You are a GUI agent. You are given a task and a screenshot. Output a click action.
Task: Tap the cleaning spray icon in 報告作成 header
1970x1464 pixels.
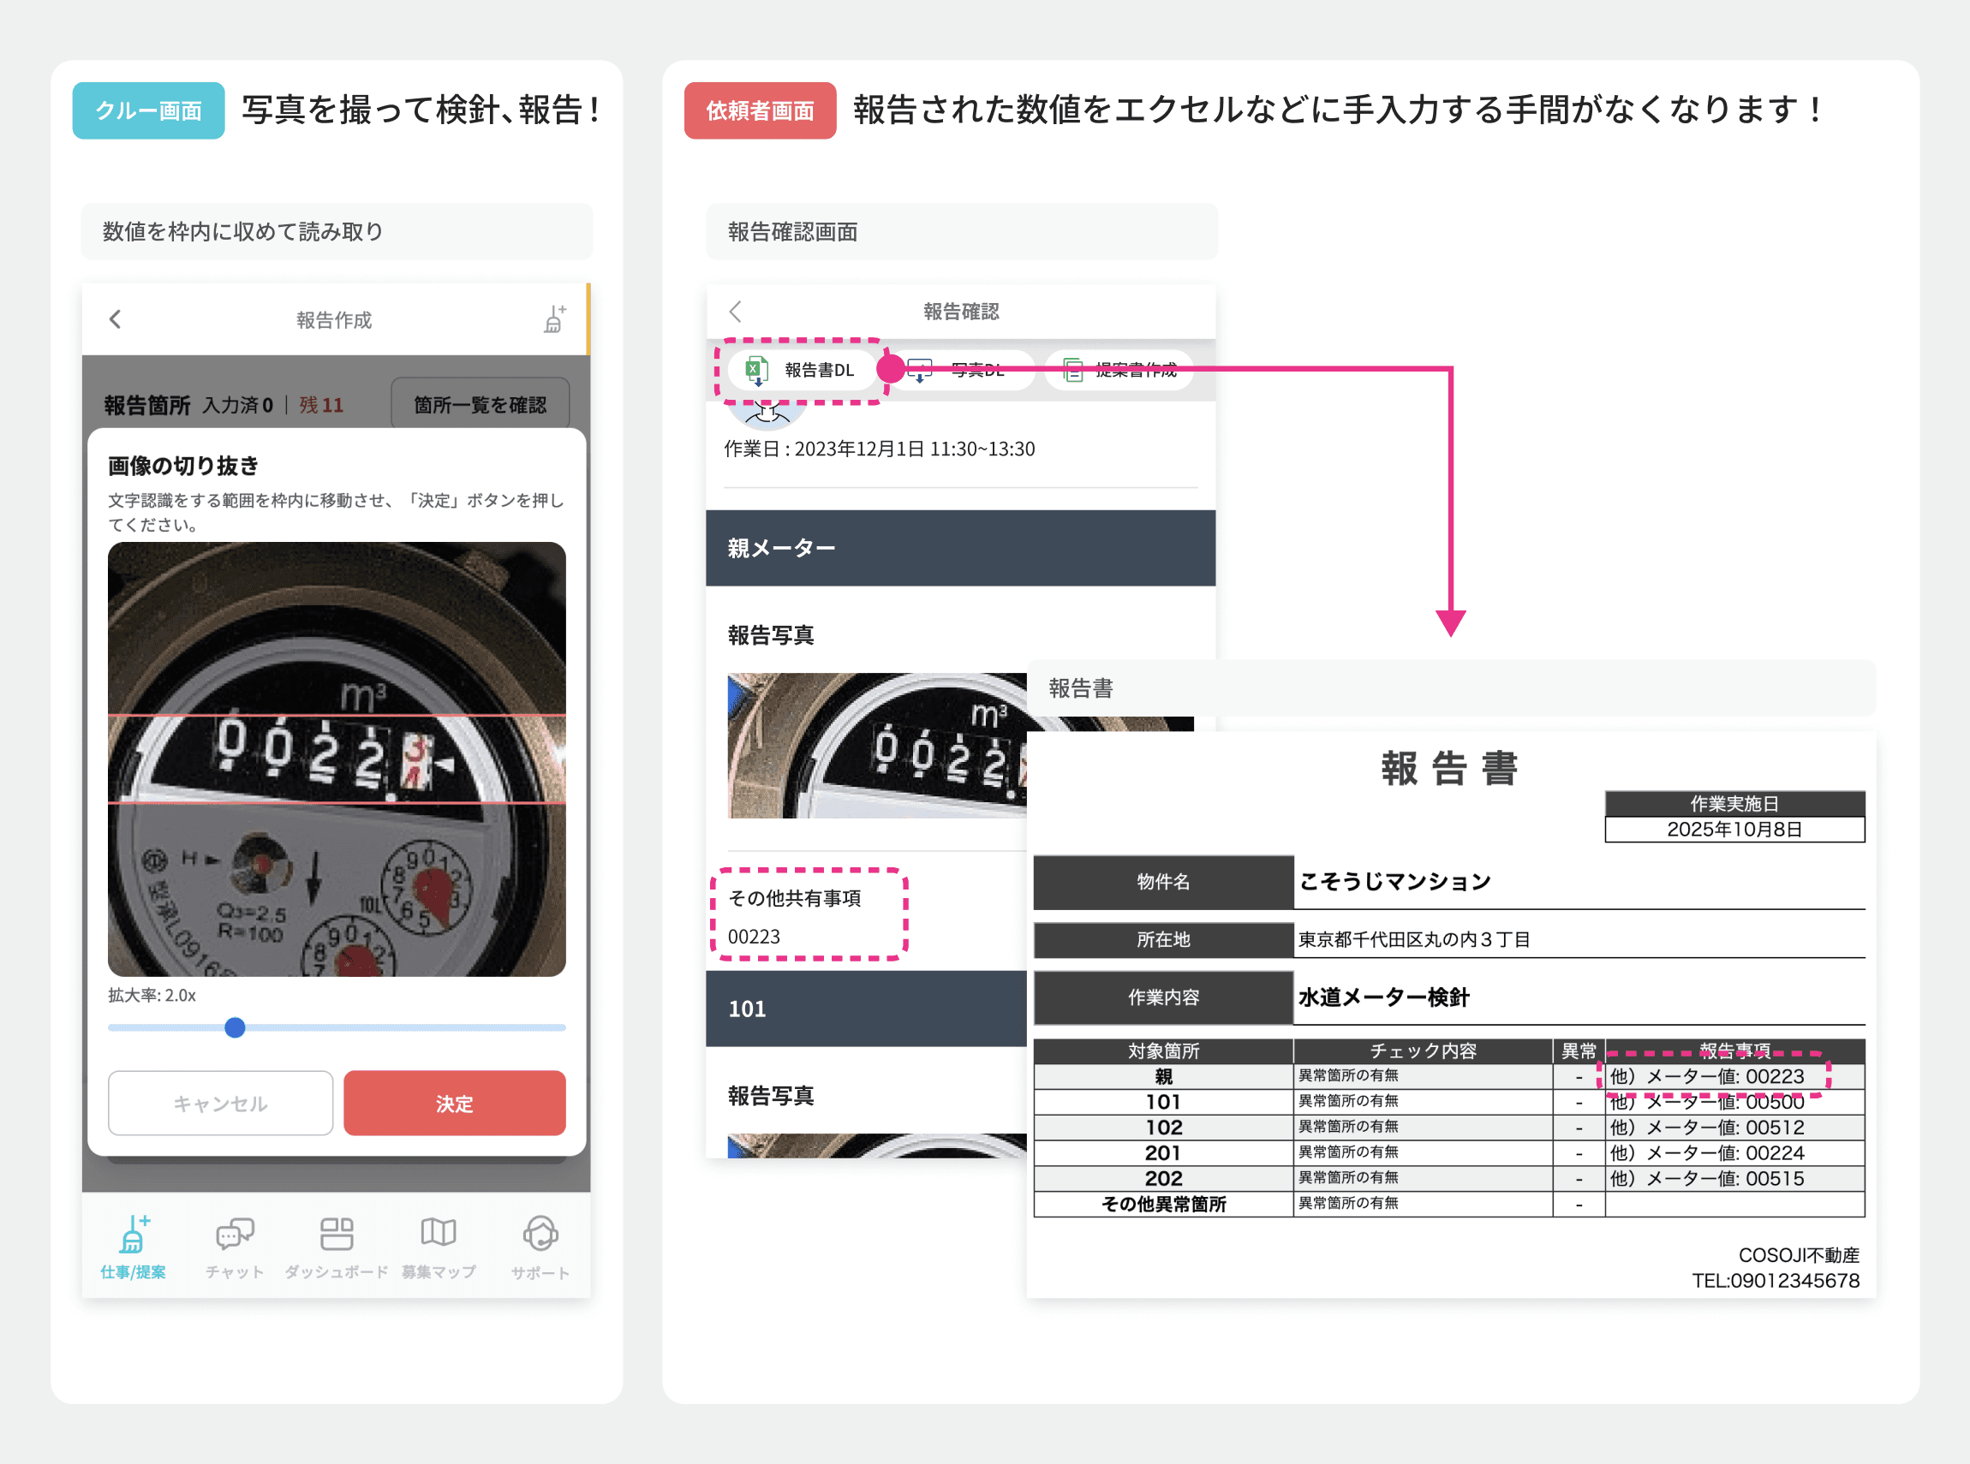(x=554, y=319)
